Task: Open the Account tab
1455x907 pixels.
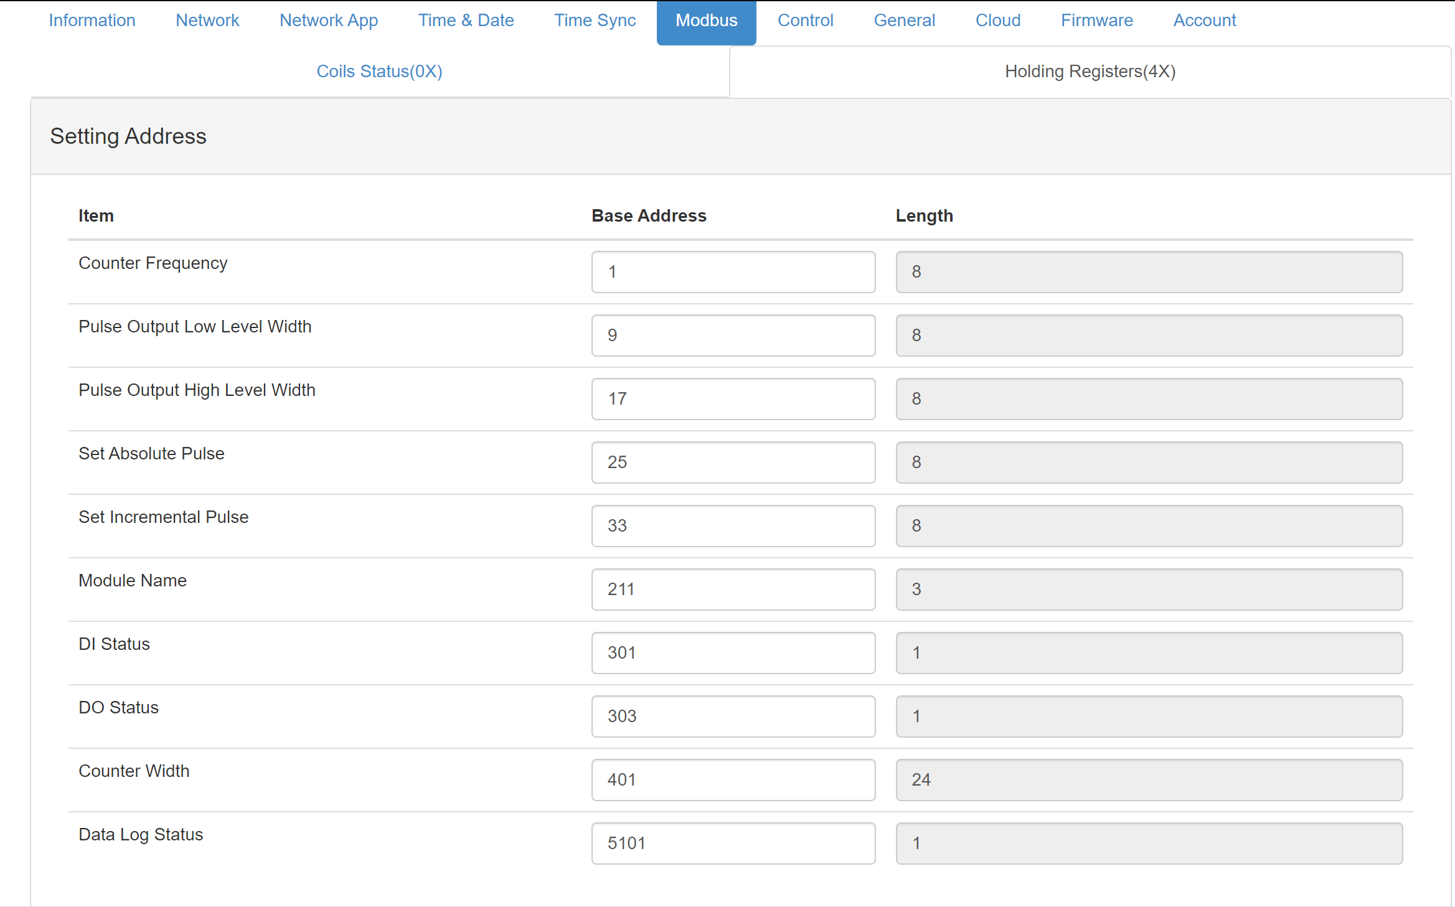Action: [x=1205, y=21]
